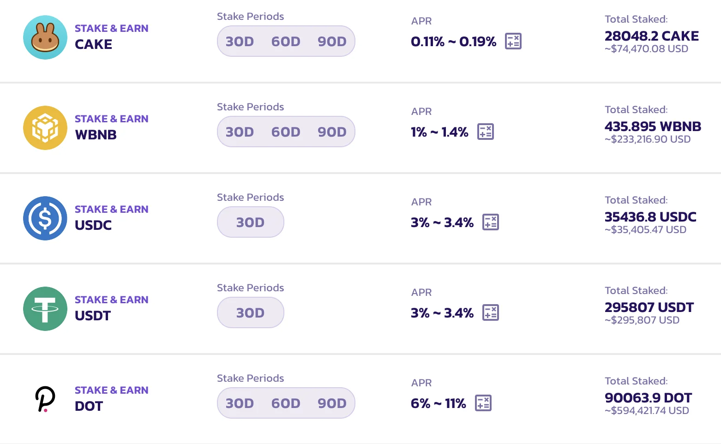Open the WBNB APR calculator icon

pos(485,132)
